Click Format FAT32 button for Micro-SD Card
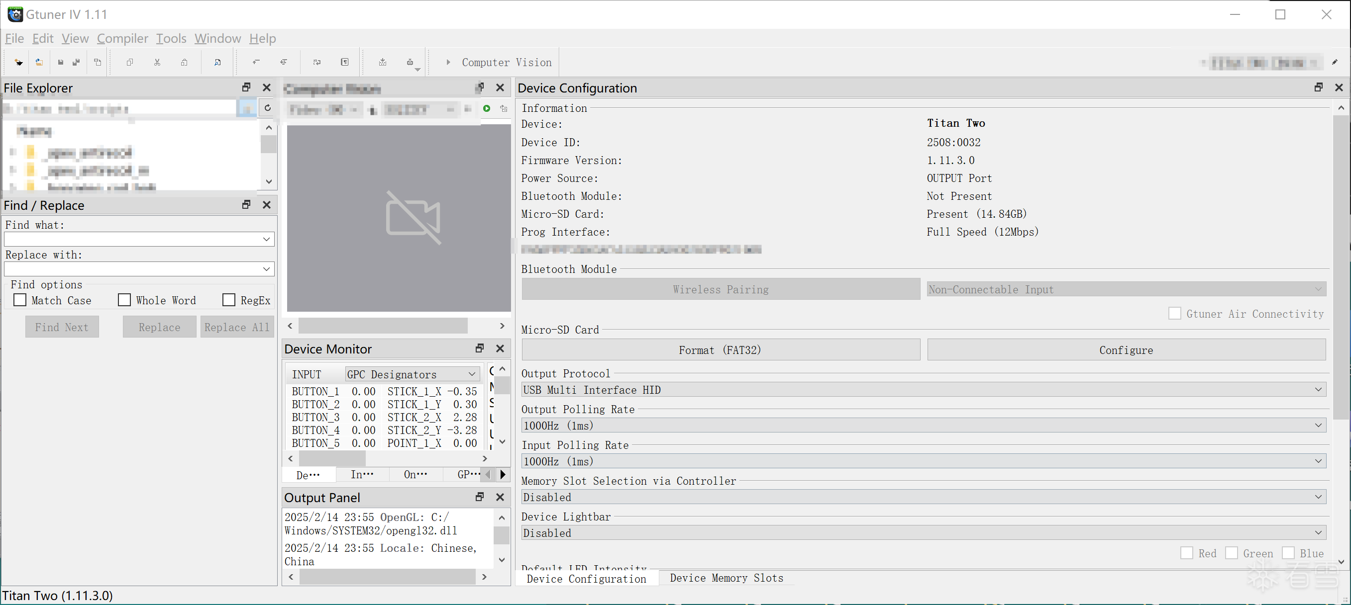The image size is (1351, 605). point(721,350)
